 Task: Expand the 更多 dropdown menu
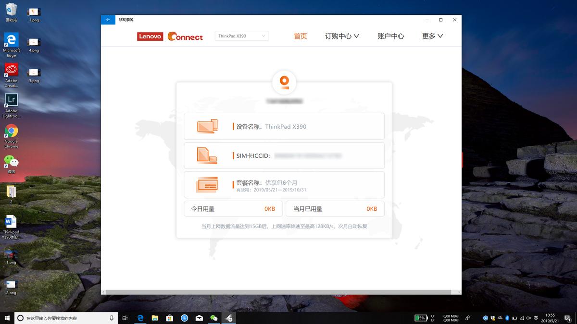click(431, 36)
